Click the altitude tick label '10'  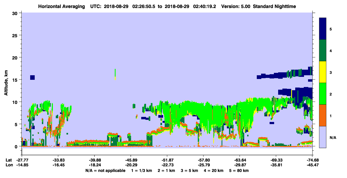pos(15,102)
